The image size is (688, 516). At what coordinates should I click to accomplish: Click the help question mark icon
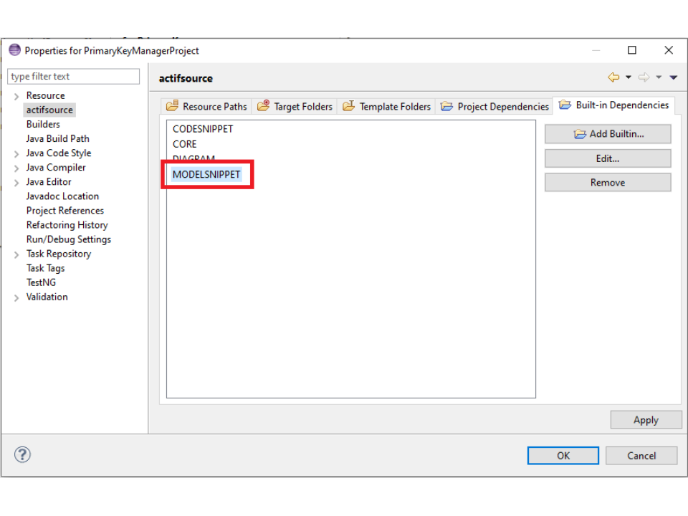23,454
